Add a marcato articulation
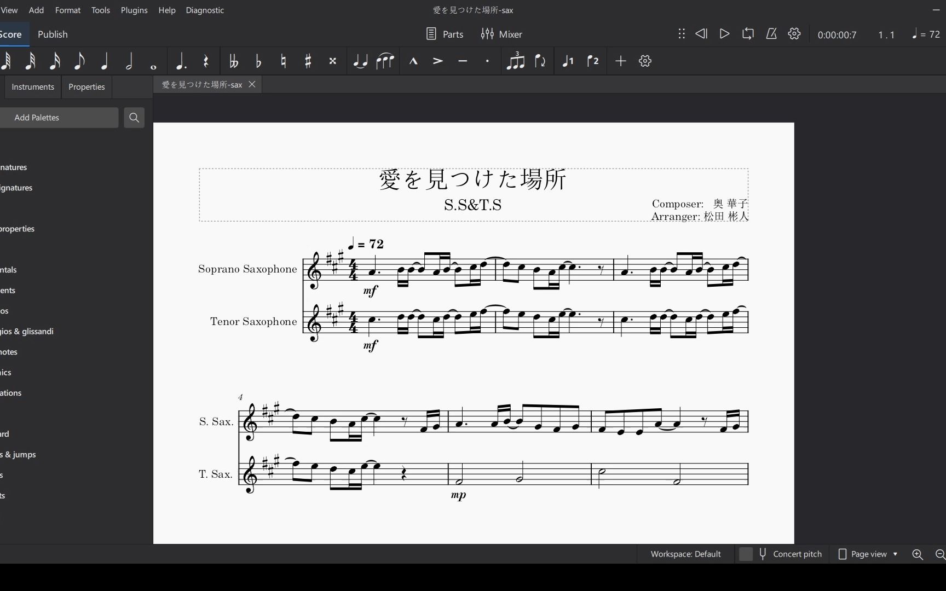The height and width of the screenshot is (591, 946). point(413,61)
